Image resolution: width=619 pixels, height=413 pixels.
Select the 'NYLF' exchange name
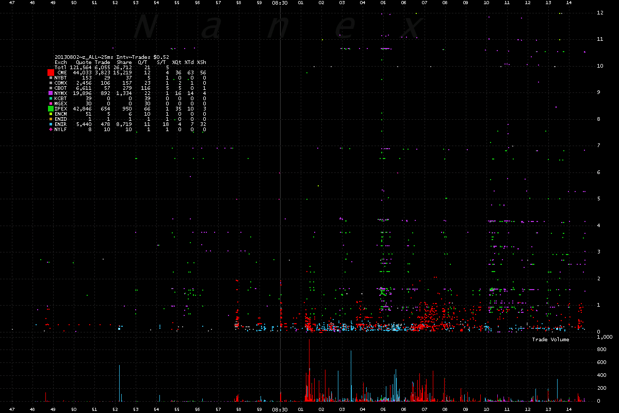(61, 130)
